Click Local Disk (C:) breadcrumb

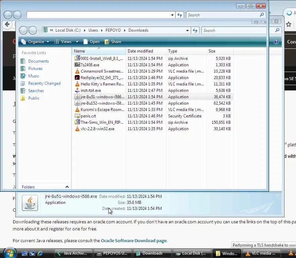68,30
